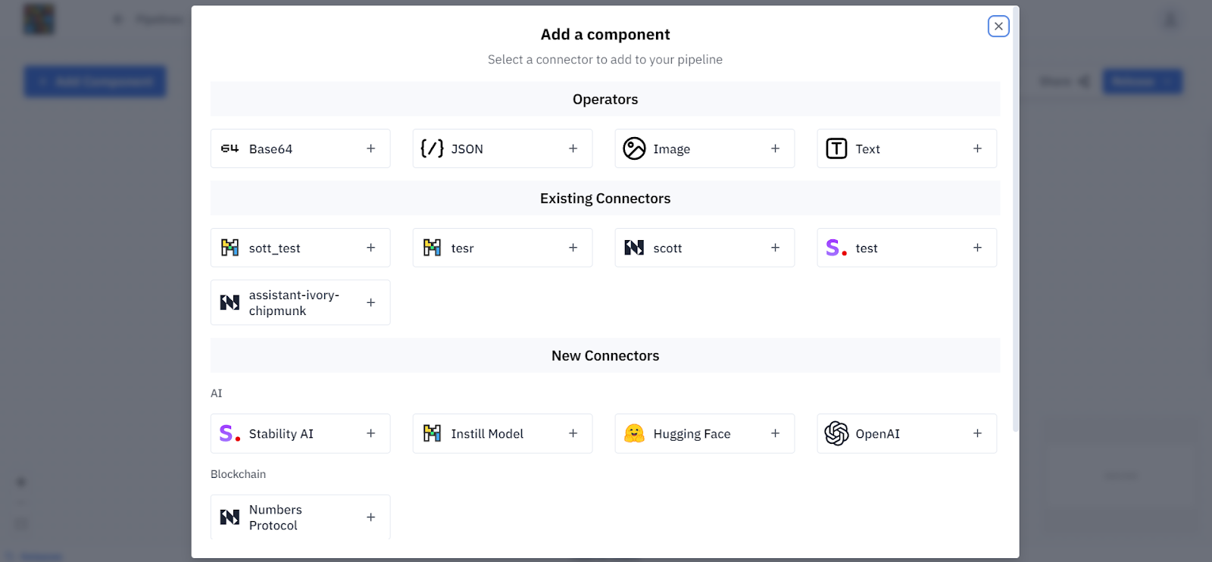Add the scott existing connector
This screenshot has height=562, width=1212.
(x=775, y=248)
